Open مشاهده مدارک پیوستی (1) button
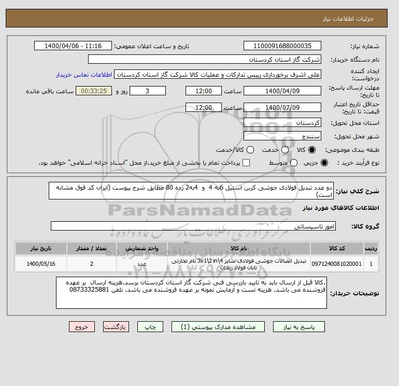 [x=218, y=327]
